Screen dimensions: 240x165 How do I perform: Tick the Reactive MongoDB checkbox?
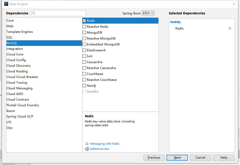(84, 38)
